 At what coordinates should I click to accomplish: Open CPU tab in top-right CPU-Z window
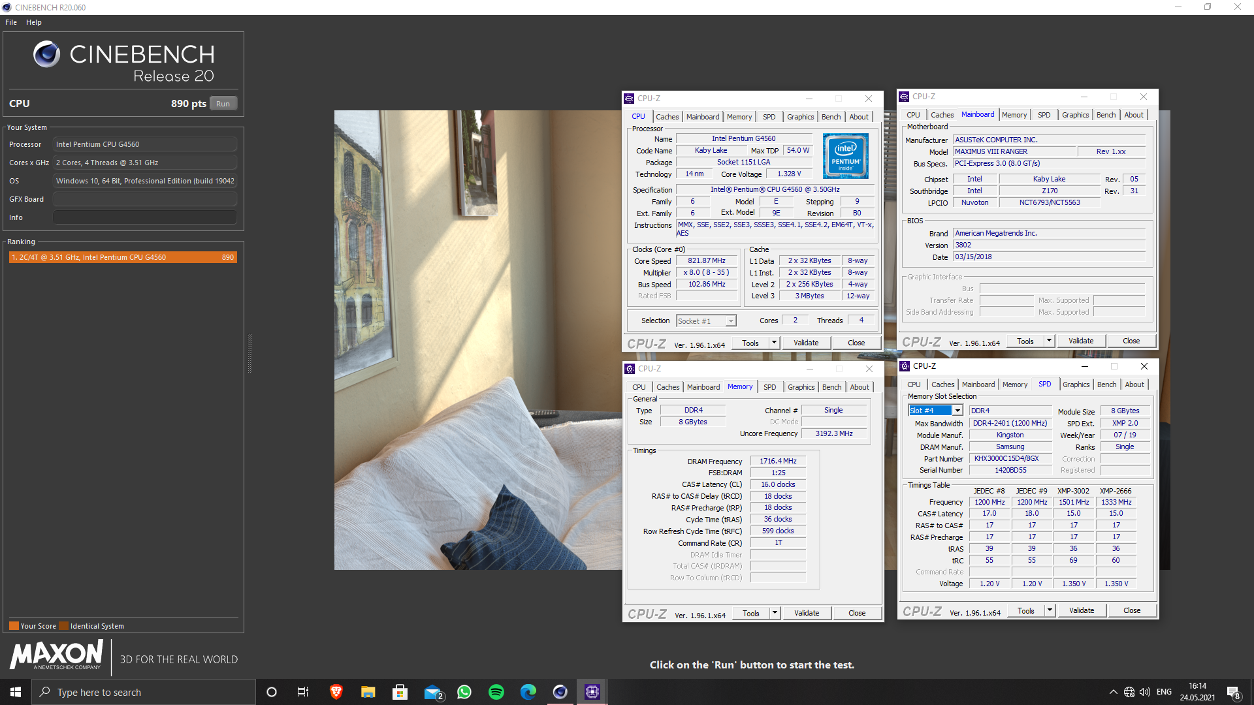tap(913, 115)
